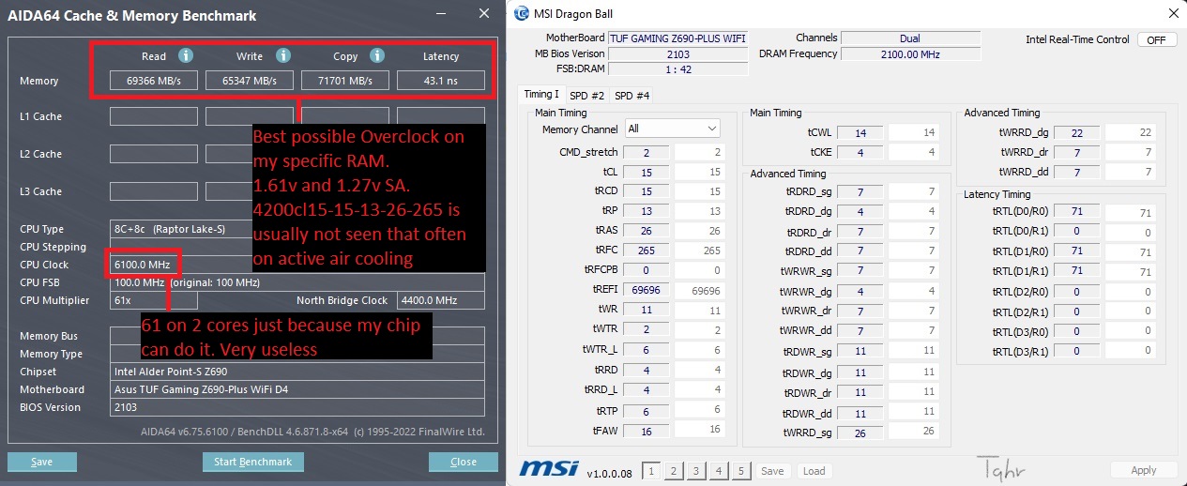Select profile slot 5
Viewport: 1187px width, 486px height.
point(740,471)
